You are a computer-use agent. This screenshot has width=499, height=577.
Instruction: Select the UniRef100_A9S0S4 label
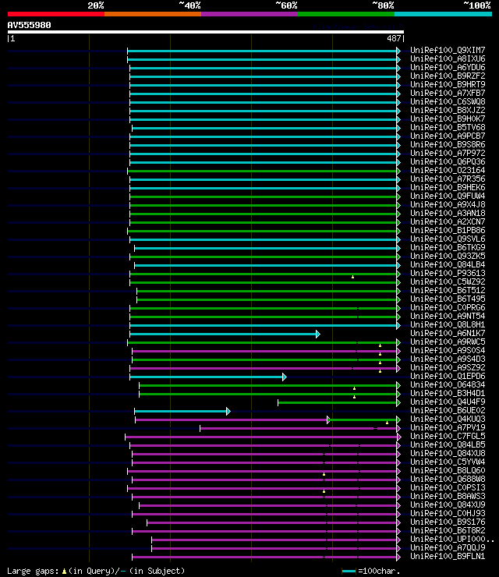pos(448,351)
